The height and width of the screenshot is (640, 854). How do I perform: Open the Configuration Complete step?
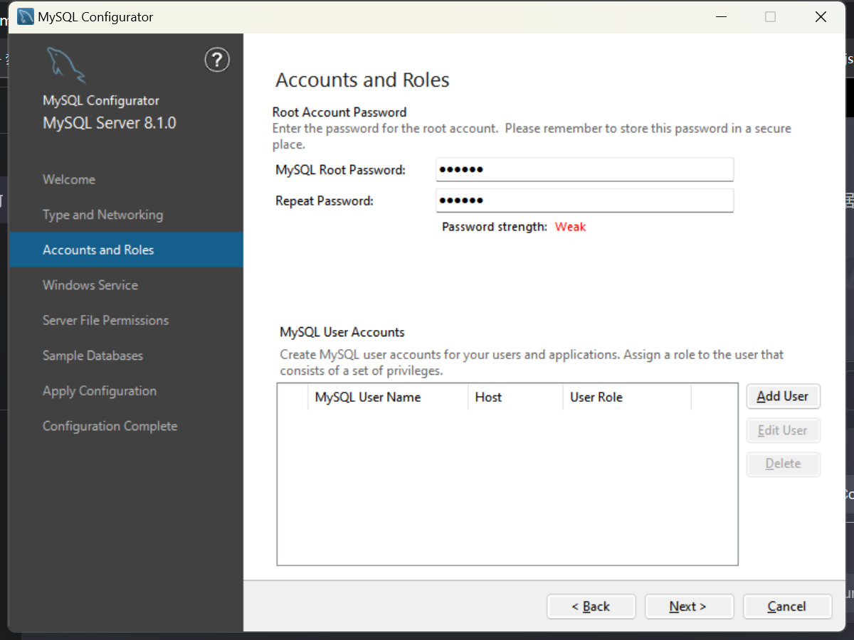(110, 426)
